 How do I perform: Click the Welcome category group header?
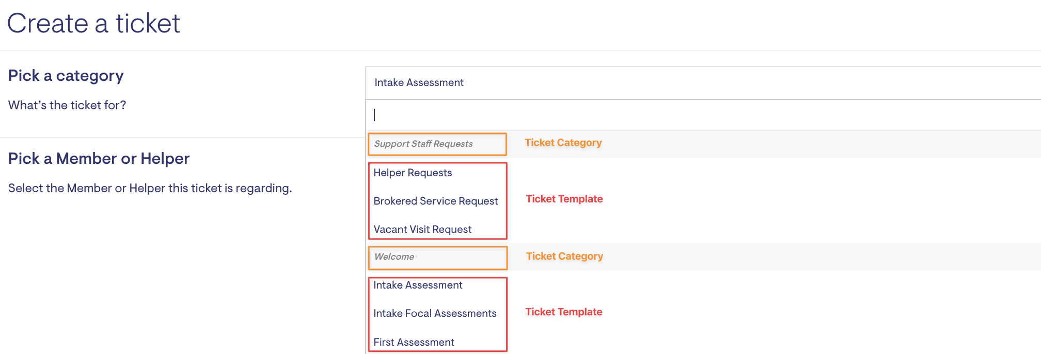coord(394,257)
